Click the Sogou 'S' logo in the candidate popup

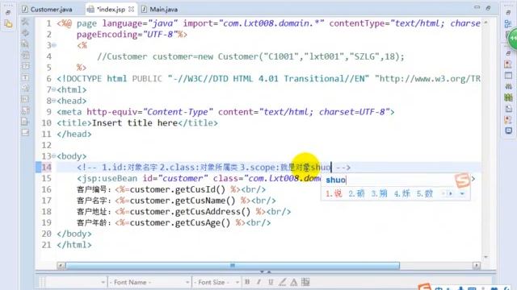[462, 180]
